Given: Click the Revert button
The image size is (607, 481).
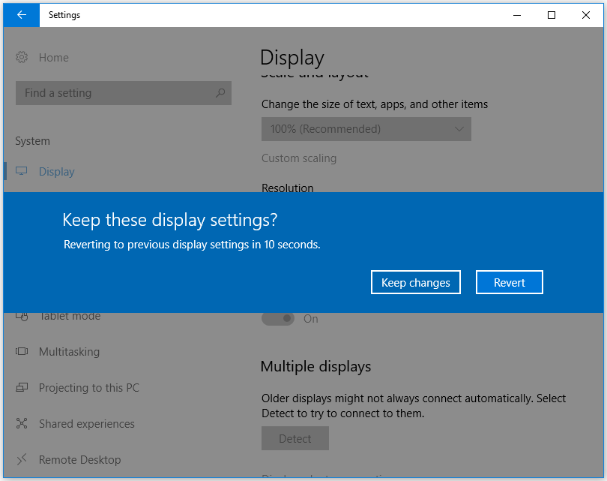Looking at the screenshot, I should (x=510, y=282).
